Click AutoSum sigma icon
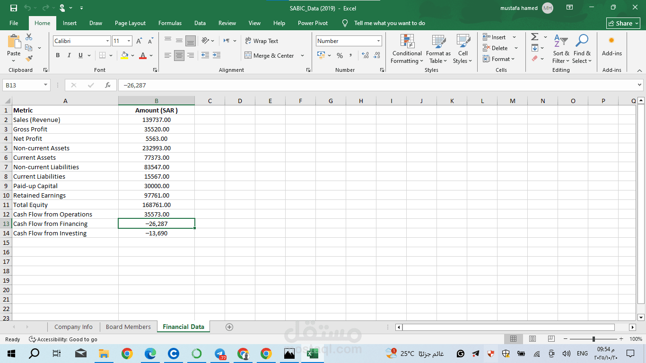Viewport: 646px width, 363px height. click(x=534, y=37)
